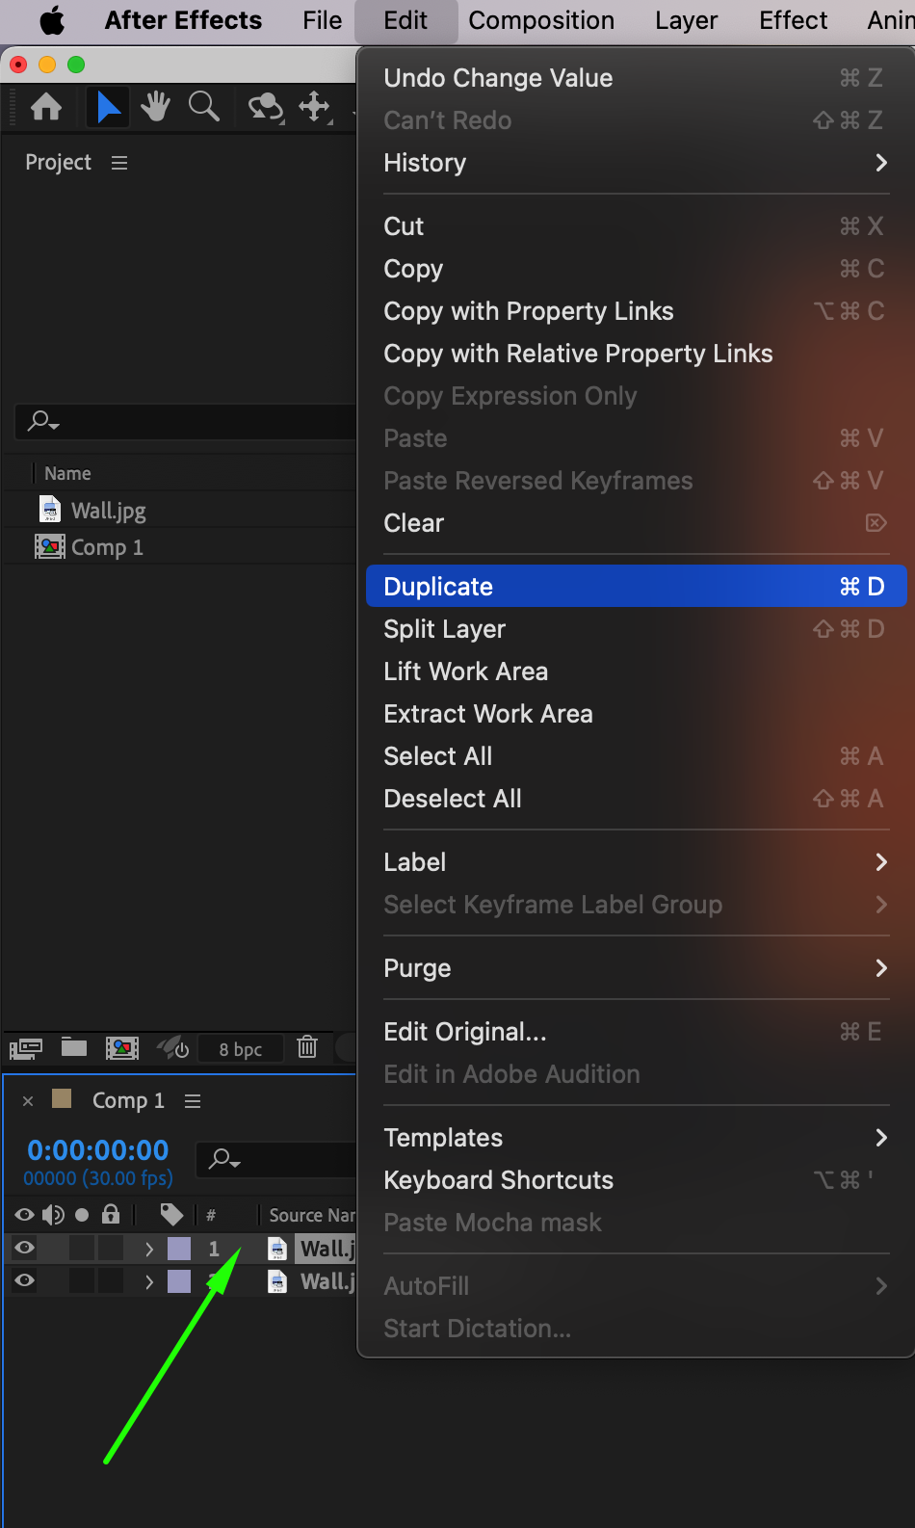
Task: Choose Select All menu entry
Action: pyautogui.click(x=635, y=756)
